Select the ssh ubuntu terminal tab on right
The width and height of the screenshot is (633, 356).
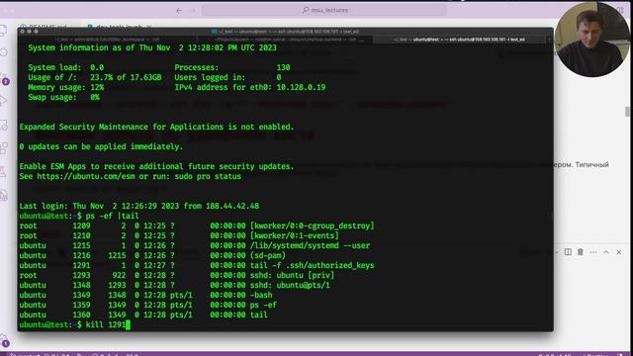point(459,40)
